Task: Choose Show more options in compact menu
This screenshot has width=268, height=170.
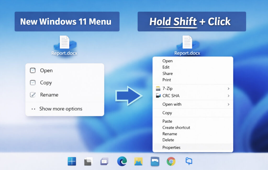Action: tap(61, 109)
